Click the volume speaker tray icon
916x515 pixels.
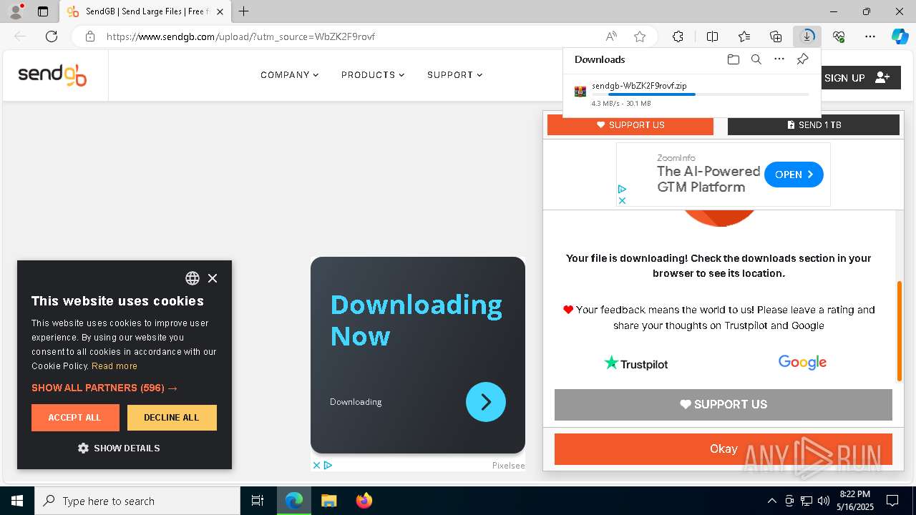click(x=824, y=501)
